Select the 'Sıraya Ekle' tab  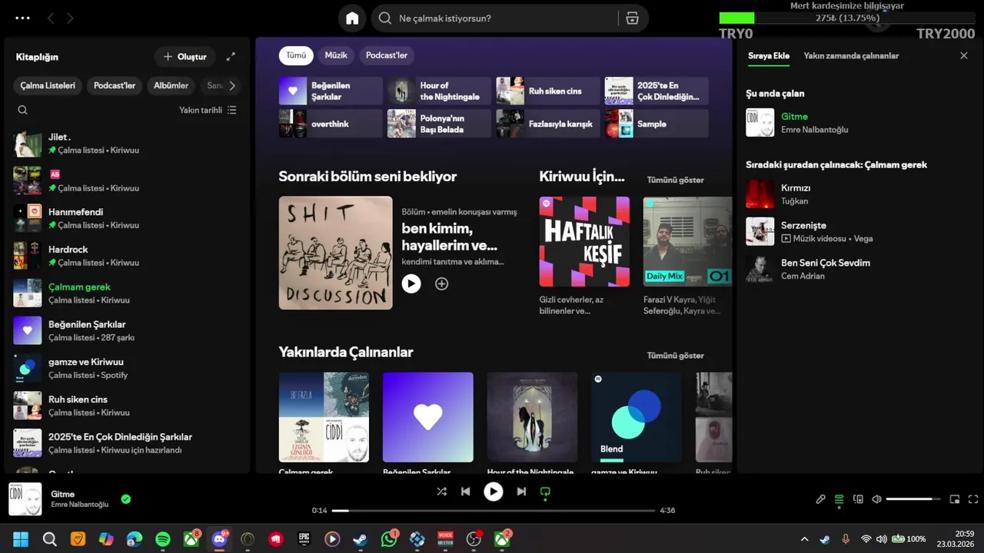769,56
